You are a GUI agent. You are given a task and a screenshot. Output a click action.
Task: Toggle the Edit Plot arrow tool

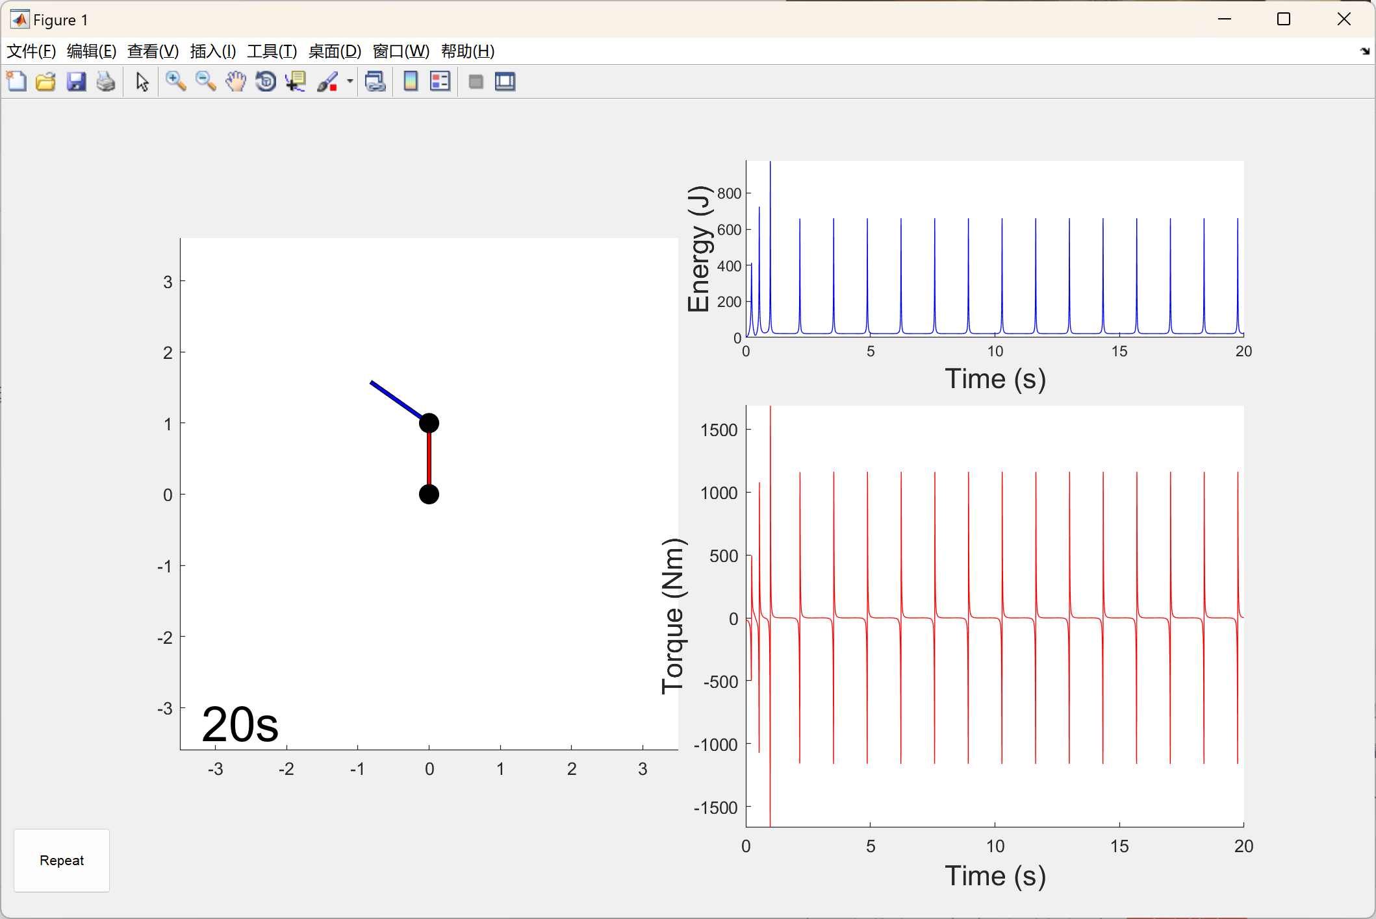pos(142,82)
